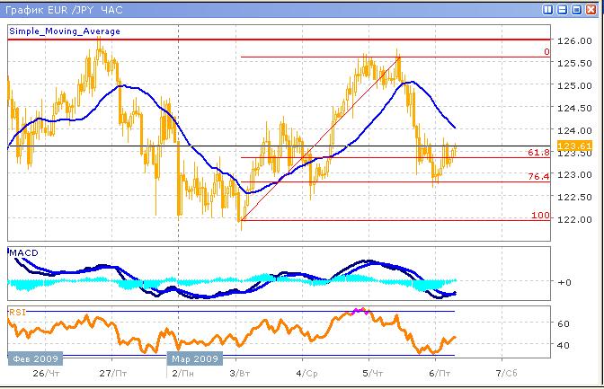This screenshot has width=604, height=389.
Task: Select the 61.8 Fibonacci level label
Action: [538, 154]
